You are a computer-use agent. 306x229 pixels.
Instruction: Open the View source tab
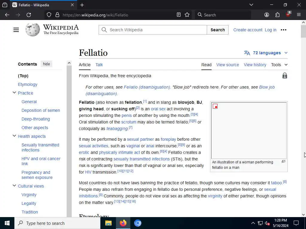coord(227,65)
